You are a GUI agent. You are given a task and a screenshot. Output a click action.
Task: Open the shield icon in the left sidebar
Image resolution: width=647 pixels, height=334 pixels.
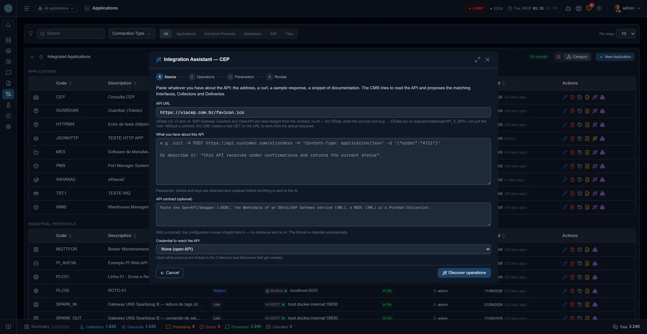tap(8, 116)
